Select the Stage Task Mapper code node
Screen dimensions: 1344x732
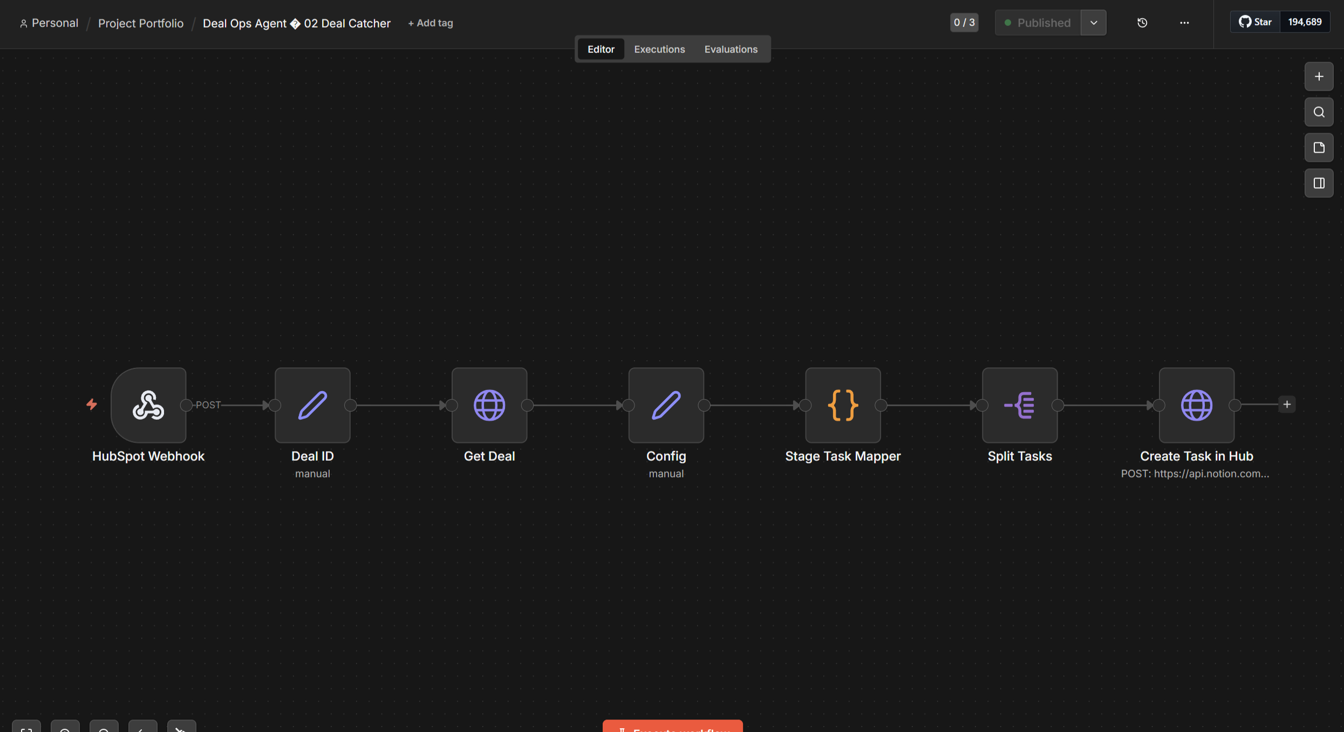tap(843, 405)
